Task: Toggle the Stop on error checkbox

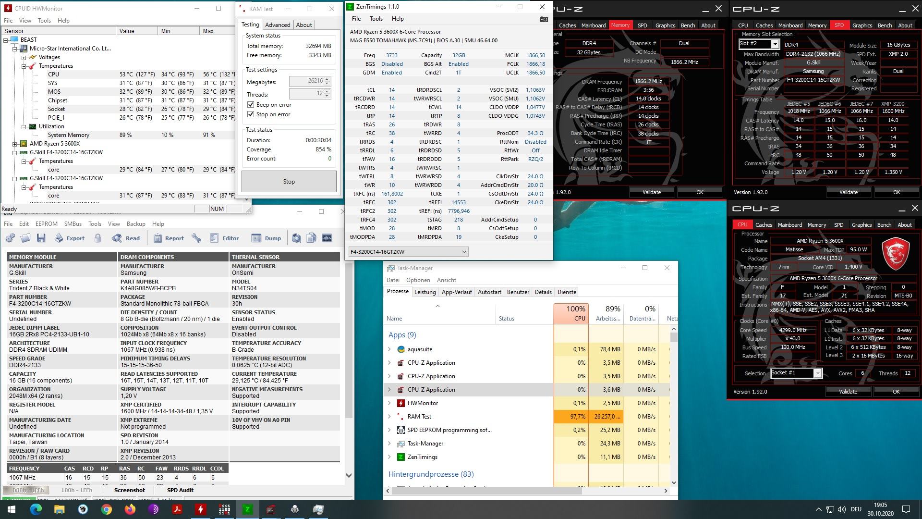Action: tap(251, 114)
